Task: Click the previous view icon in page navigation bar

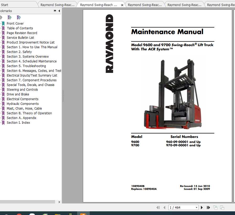Action: point(215,207)
